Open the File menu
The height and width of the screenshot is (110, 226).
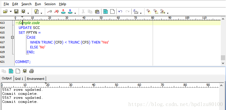point(6,4)
